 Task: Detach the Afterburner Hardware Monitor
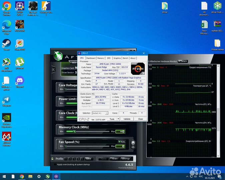[x=183, y=61]
